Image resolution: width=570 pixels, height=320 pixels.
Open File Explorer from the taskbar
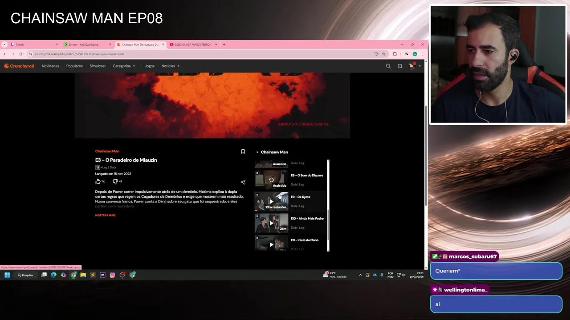(83, 275)
